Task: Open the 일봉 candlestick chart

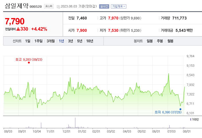Action: click(150, 41)
